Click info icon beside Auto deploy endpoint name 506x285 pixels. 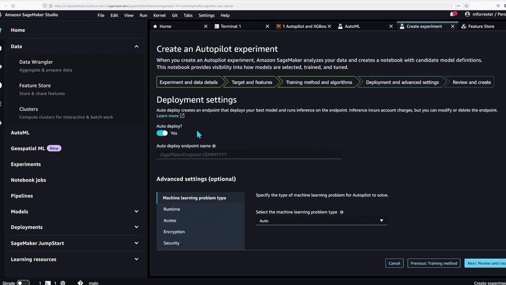pos(214,146)
